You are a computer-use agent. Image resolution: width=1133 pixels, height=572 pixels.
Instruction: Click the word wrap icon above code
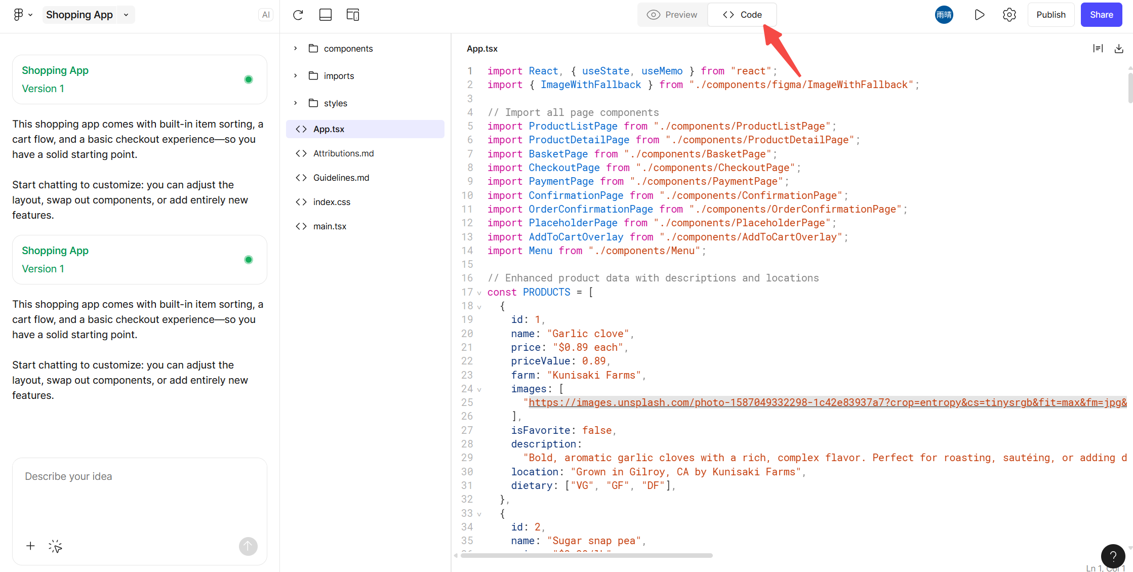click(x=1098, y=49)
